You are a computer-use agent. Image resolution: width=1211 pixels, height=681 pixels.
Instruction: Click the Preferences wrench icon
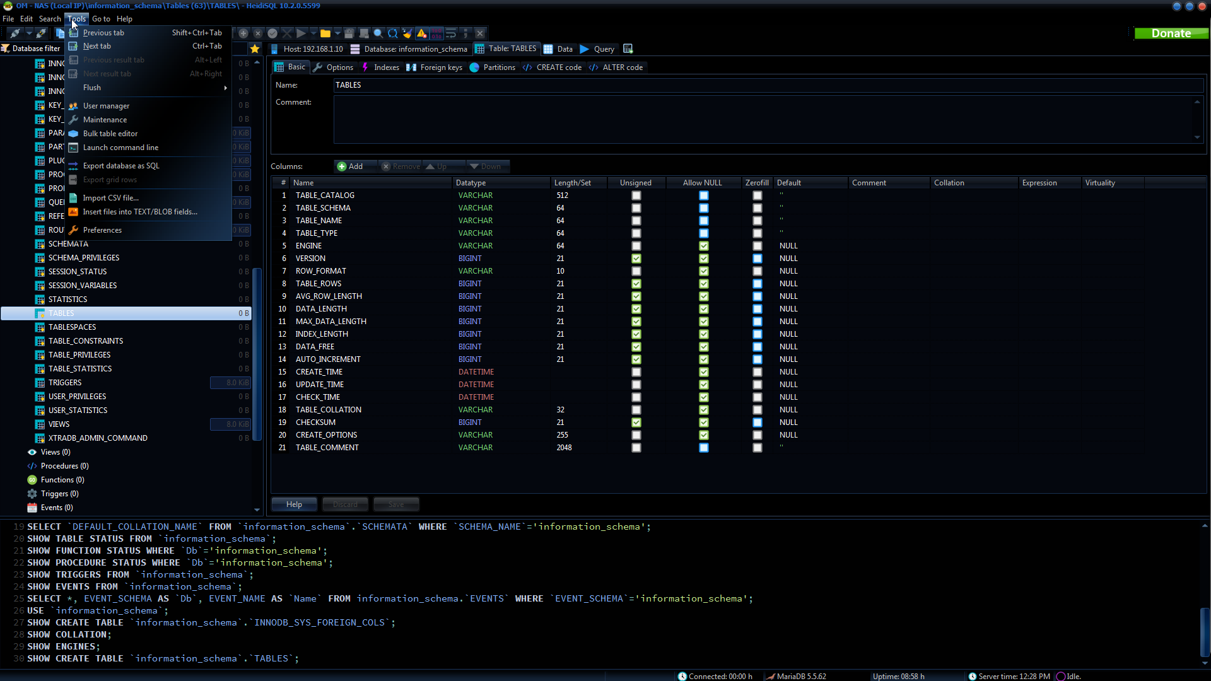[74, 230]
